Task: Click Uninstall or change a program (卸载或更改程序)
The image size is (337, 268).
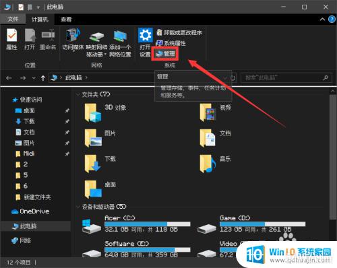Action: point(179,33)
